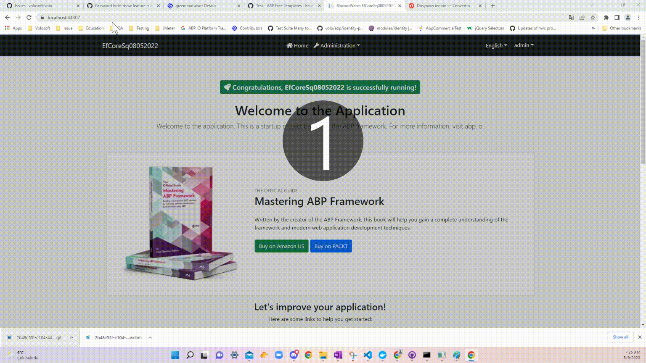Open the English language dropdown
Image resolution: width=646 pixels, height=363 pixels.
coord(496,45)
